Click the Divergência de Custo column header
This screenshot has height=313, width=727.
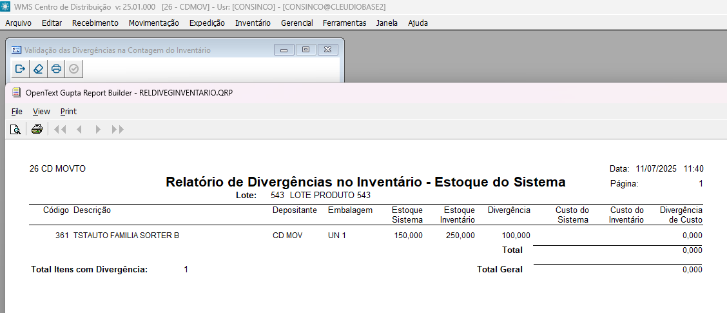681,215
